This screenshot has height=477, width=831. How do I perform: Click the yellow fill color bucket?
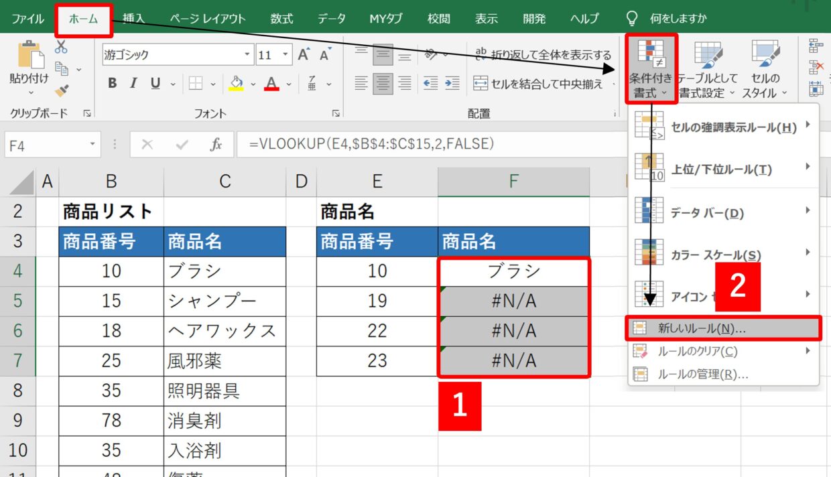pos(236,84)
